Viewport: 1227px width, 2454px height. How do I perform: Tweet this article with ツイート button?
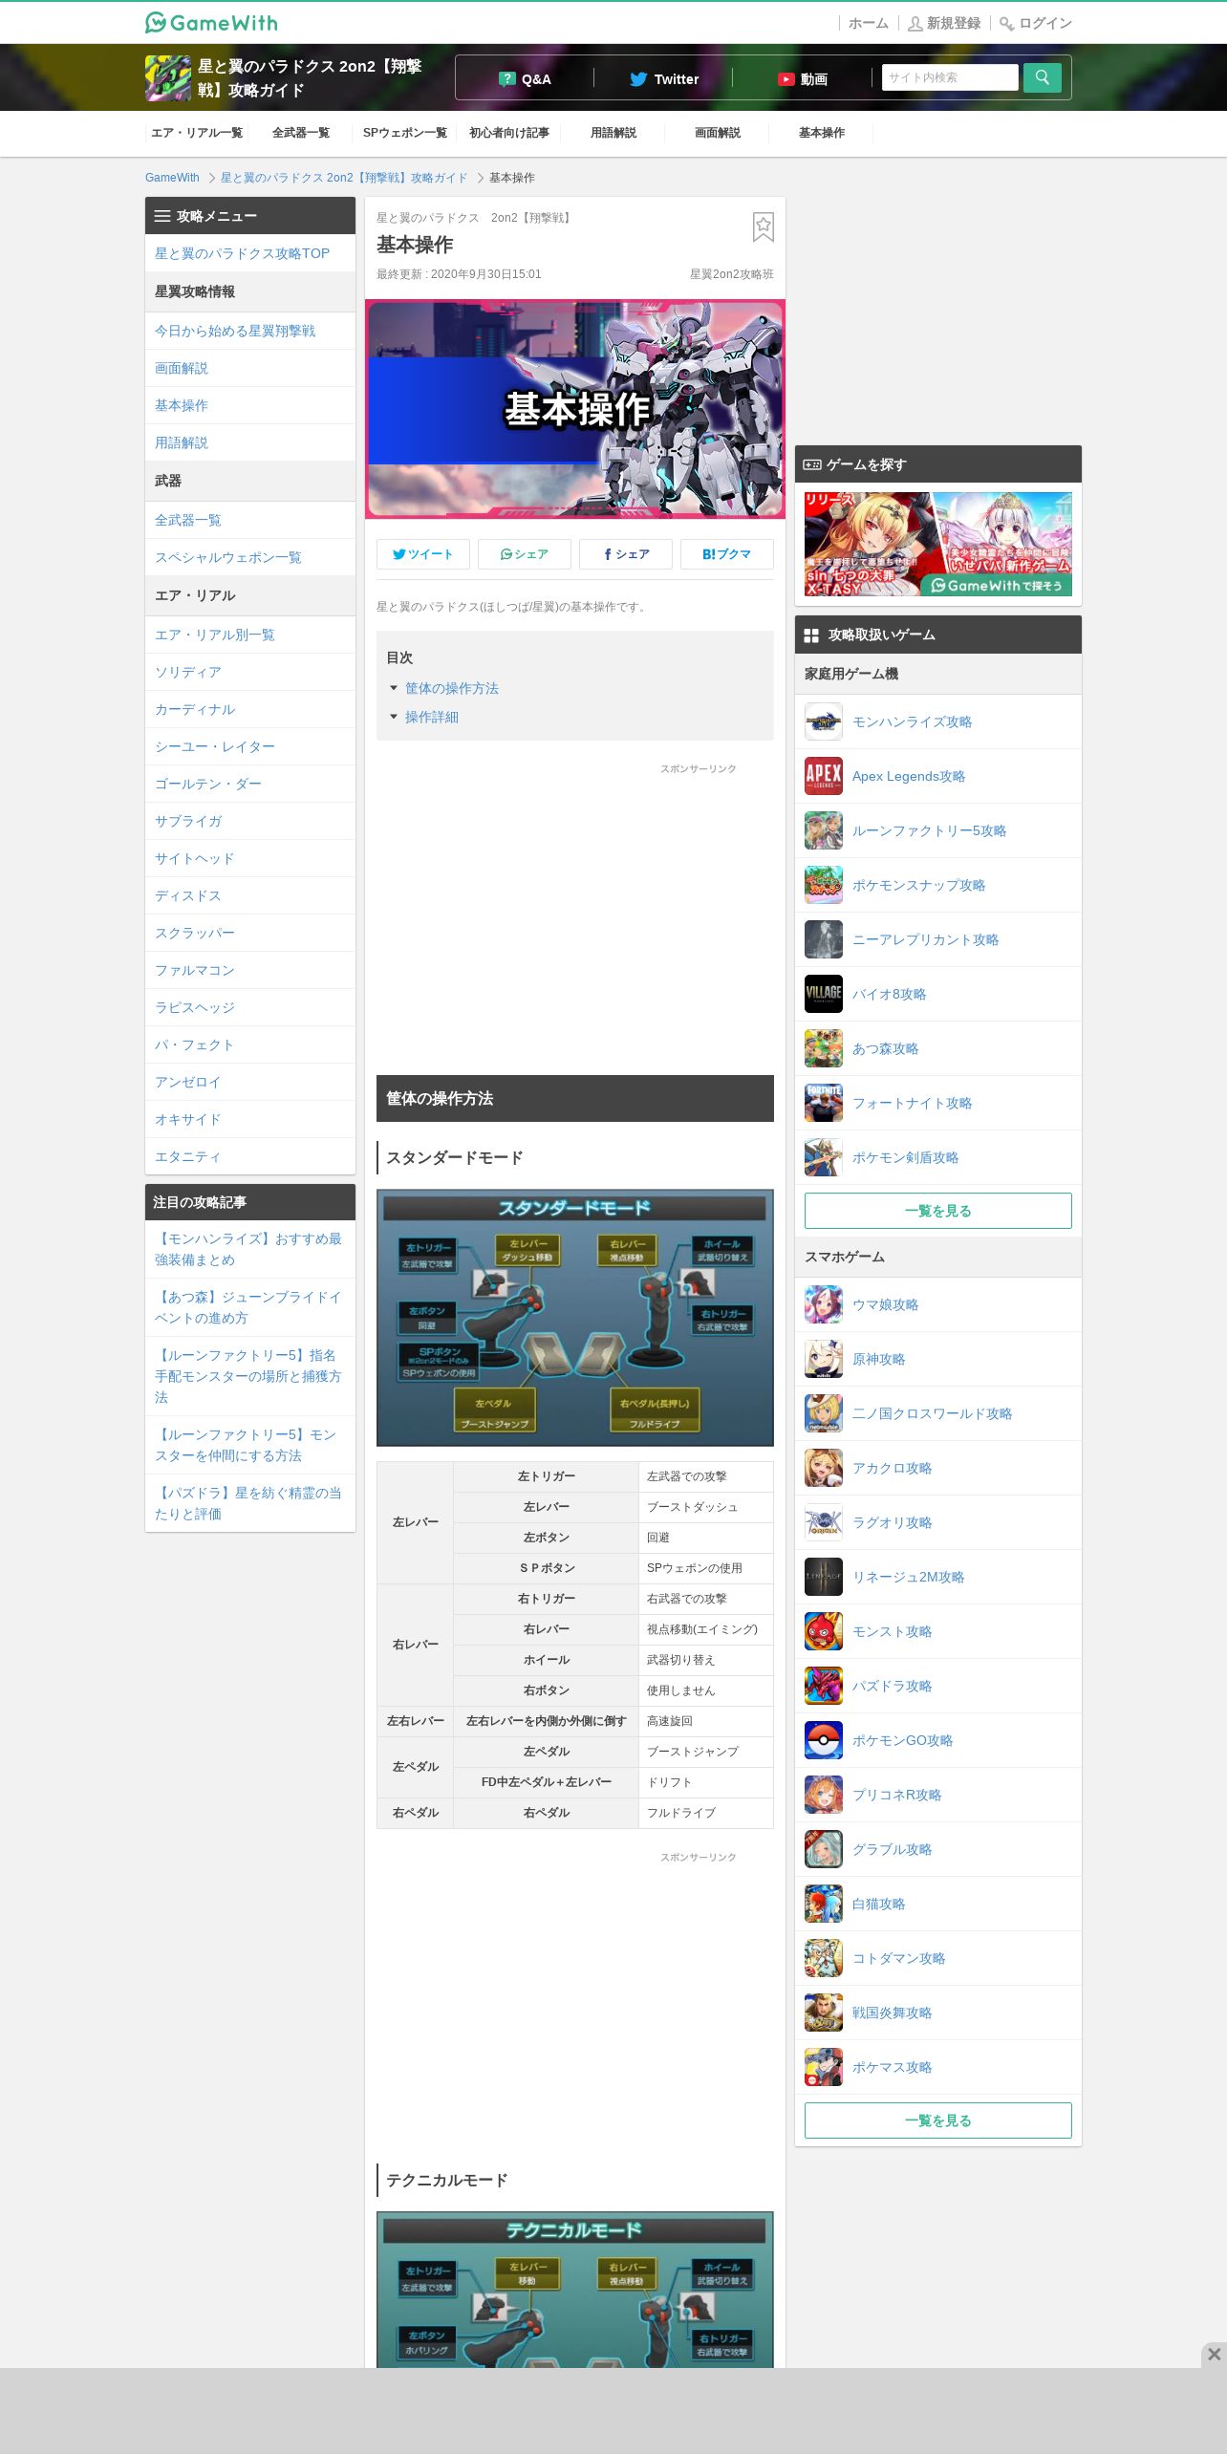point(423,554)
